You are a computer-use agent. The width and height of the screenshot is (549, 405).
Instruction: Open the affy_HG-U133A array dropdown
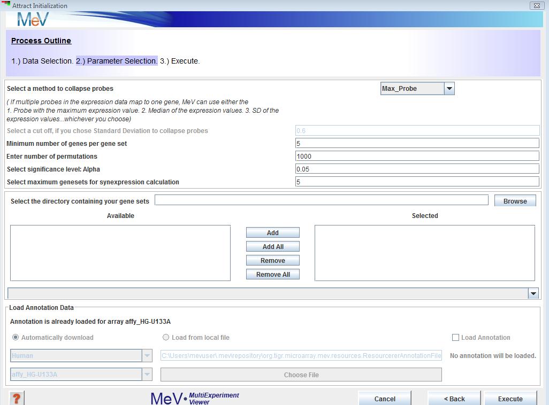(x=147, y=375)
